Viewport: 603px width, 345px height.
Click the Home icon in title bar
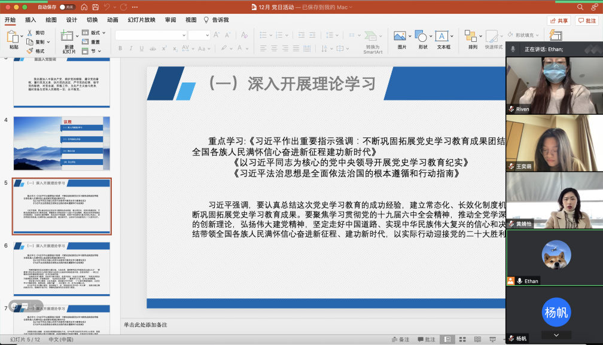pos(83,7)
